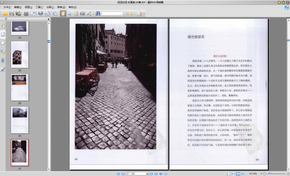The height and width of the screenshot is (176, 290).
Task: Switch to continuous page layout
Action: (233, 174)
